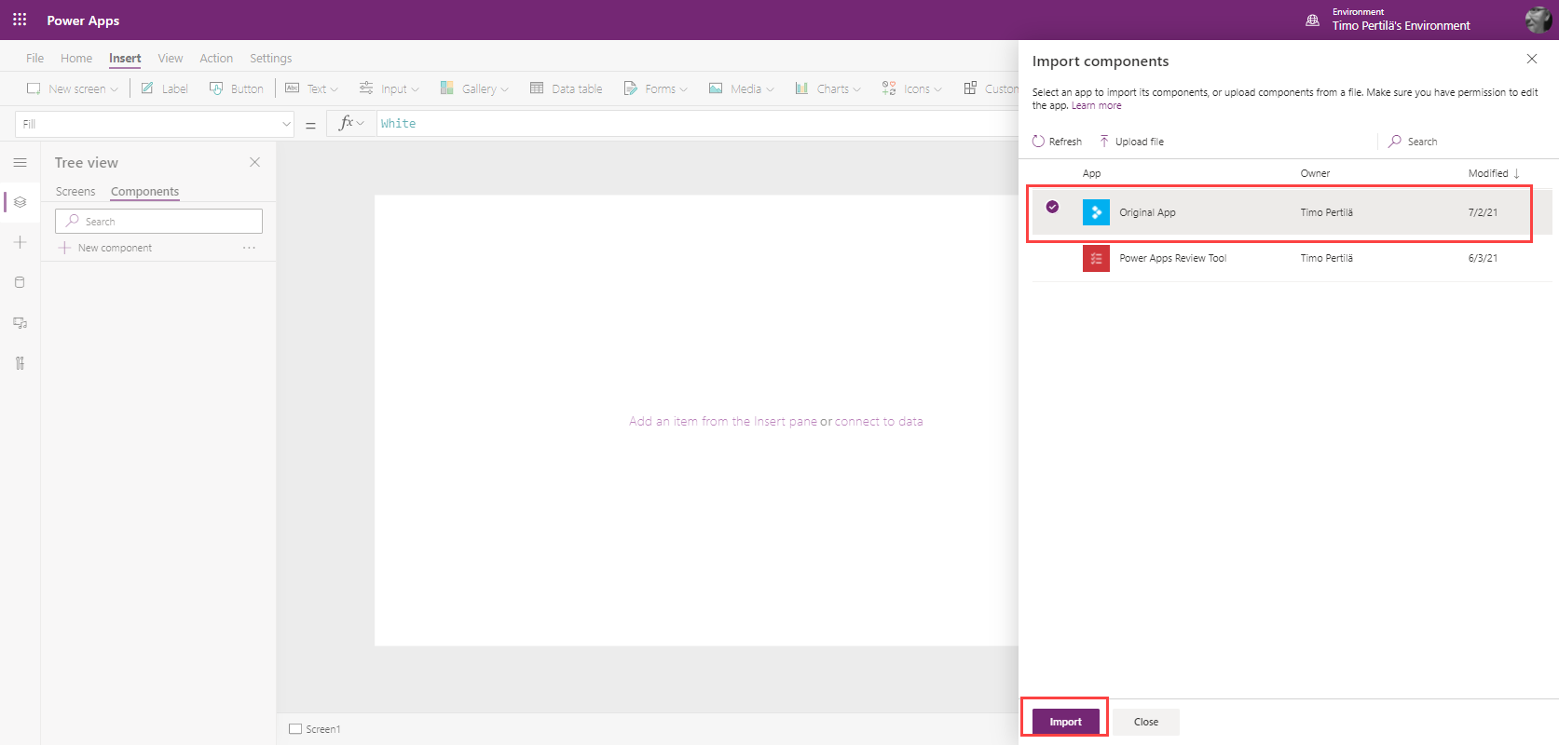Screen dimensions: 1559x745
Task: Open the Insert plus icon in sidebar
Action: coord(20,242)
